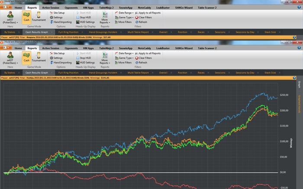Click Apply to all Reports in top window

point(148,13)
